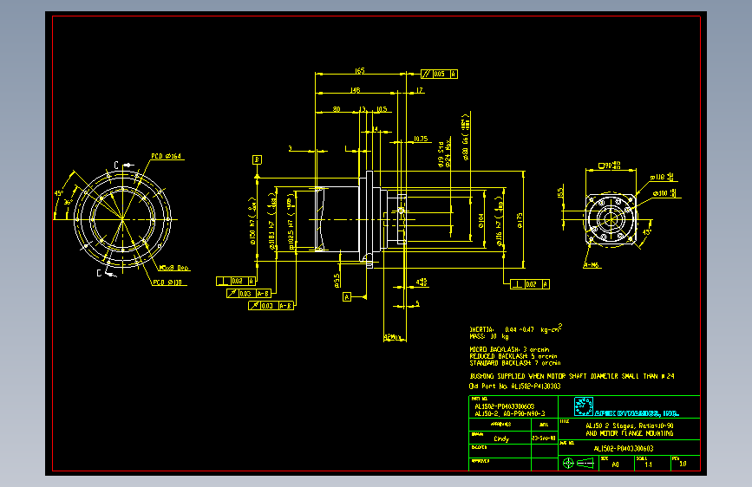Click the parallelism 0.05 A tolerance frame
Image resolution: width=752 pixels, height=487 pixels.
(x=439, y=74)
